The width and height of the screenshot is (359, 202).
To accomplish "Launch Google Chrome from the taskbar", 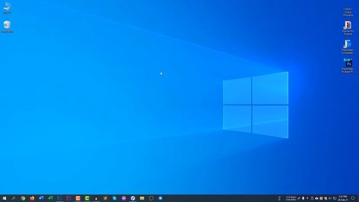I will 23,198.
